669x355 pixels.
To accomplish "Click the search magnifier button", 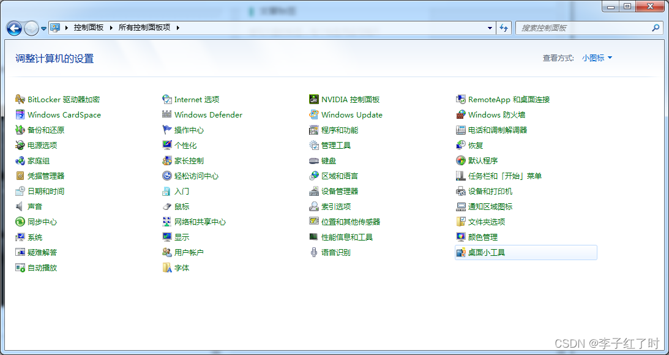I will coord(656,28).
